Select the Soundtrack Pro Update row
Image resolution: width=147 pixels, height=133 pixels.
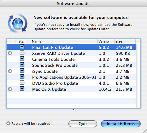coord(71,65)
